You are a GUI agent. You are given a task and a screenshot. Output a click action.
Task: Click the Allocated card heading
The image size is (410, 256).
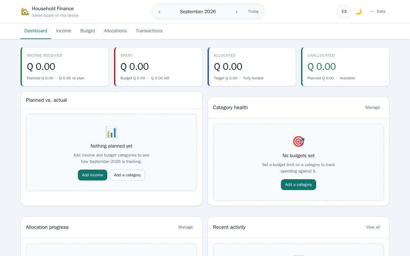coord(225,55)
